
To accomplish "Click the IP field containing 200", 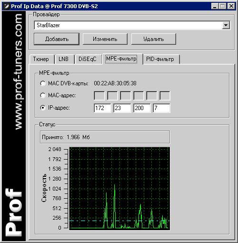I will [142, 108].
